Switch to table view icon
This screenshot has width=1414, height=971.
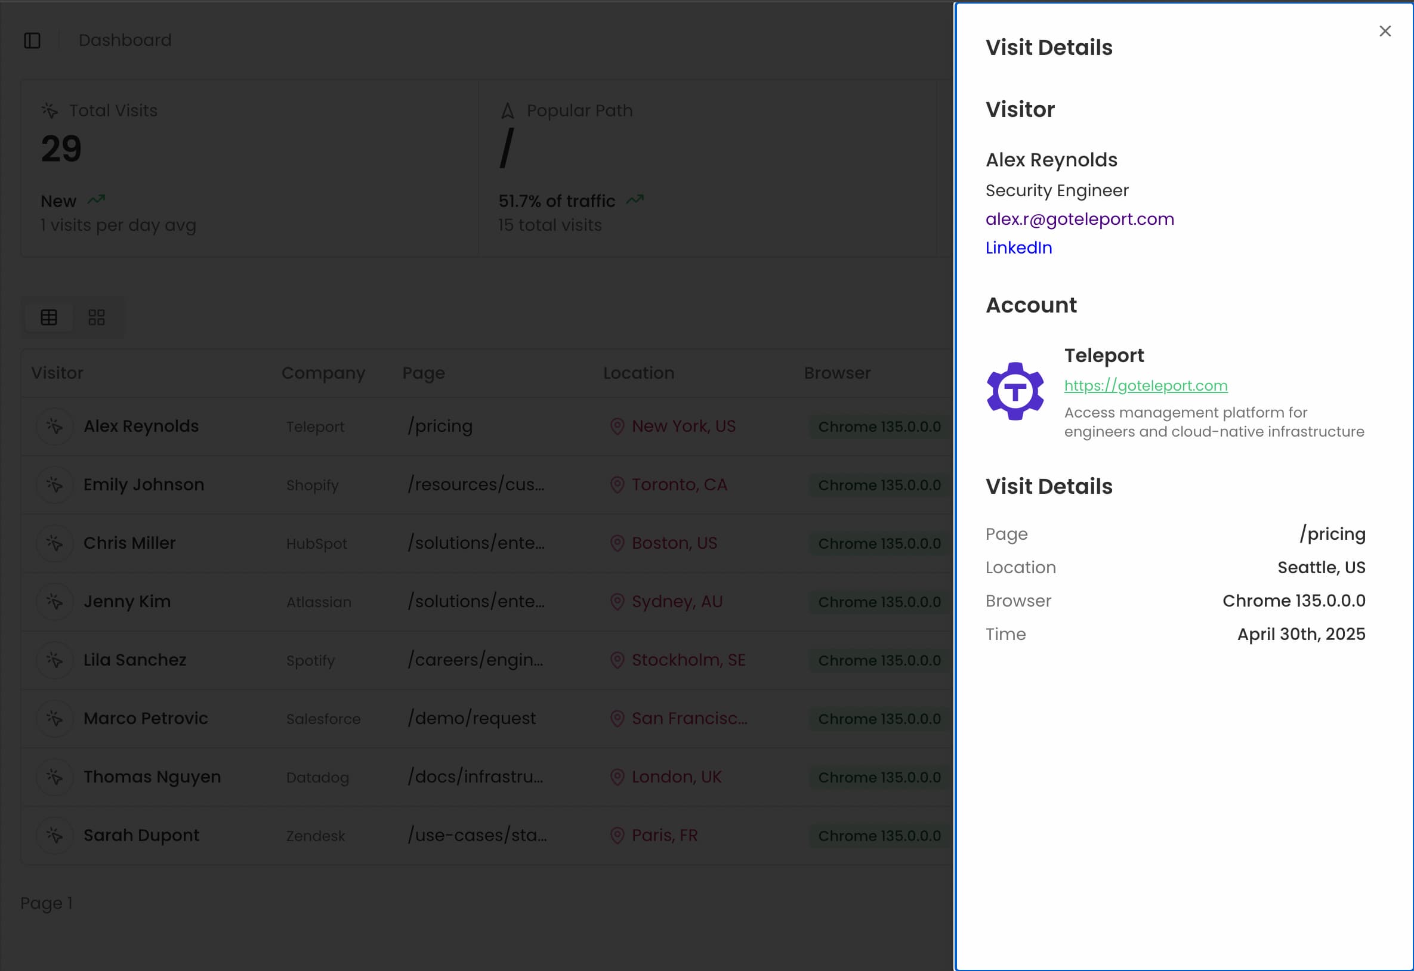pyautogui.click(x=49, y=317)
